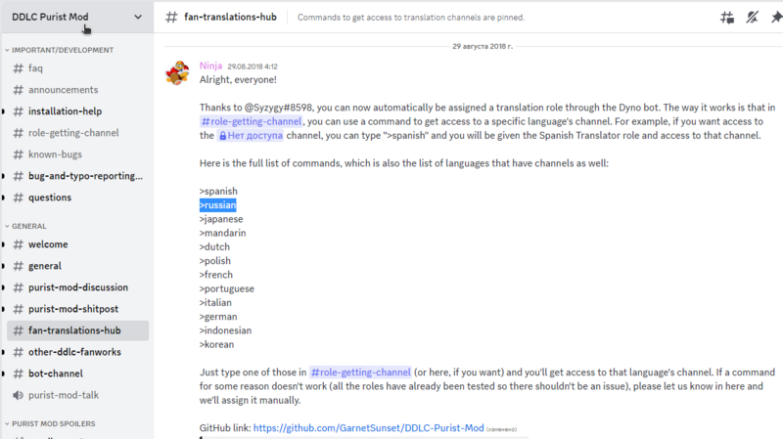Switch to the installation-help channel
The height and width of the screenshot is (439, 783).
[x=65, y=111]
